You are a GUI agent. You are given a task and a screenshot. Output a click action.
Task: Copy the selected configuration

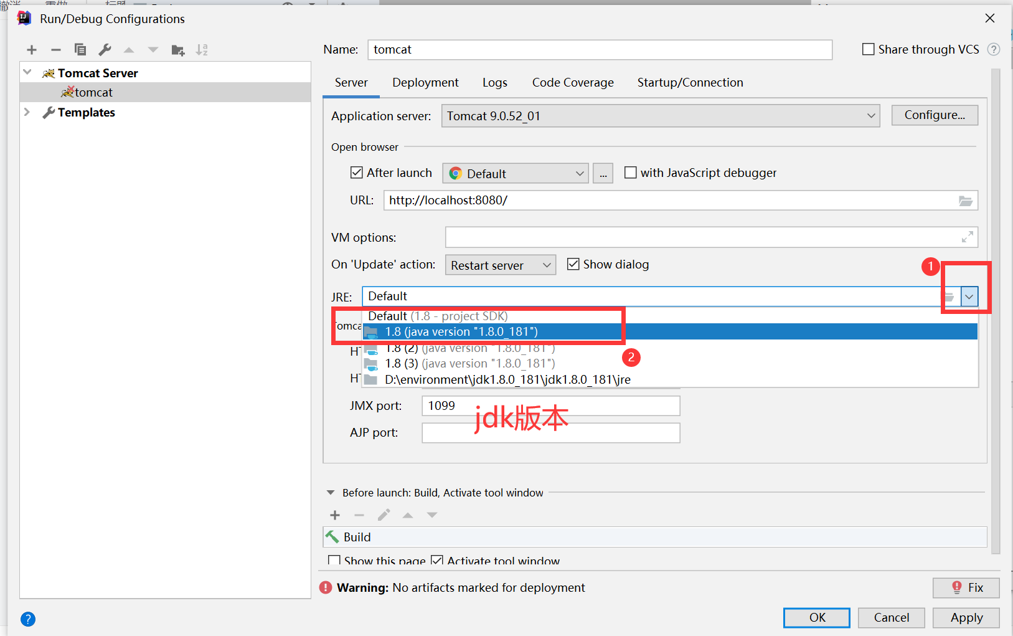pyautogui.click(x=80, y=50)
